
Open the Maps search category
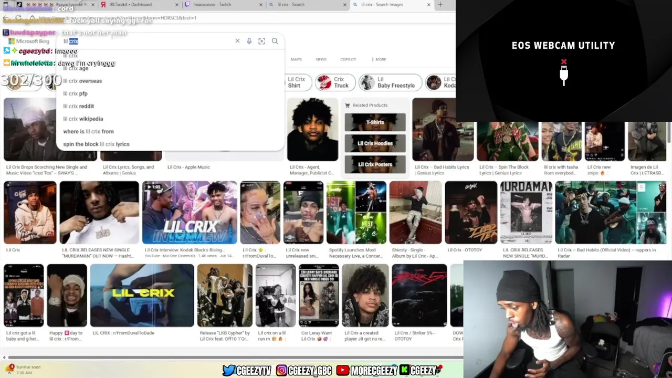(x=296, y=59)
